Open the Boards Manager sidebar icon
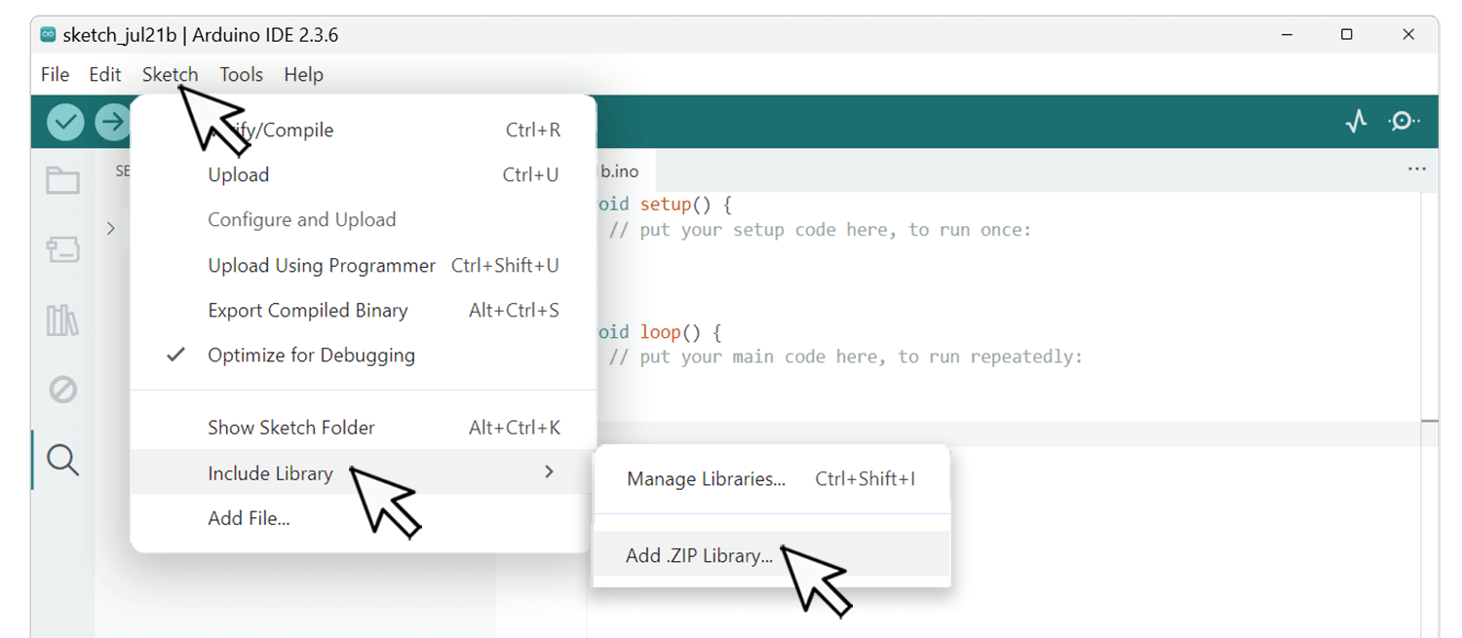The width and height of the screenshot is (1462, 638). (62, 250)
